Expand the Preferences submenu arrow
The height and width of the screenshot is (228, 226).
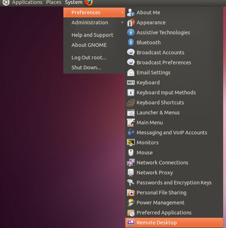(x=122, y=13)
